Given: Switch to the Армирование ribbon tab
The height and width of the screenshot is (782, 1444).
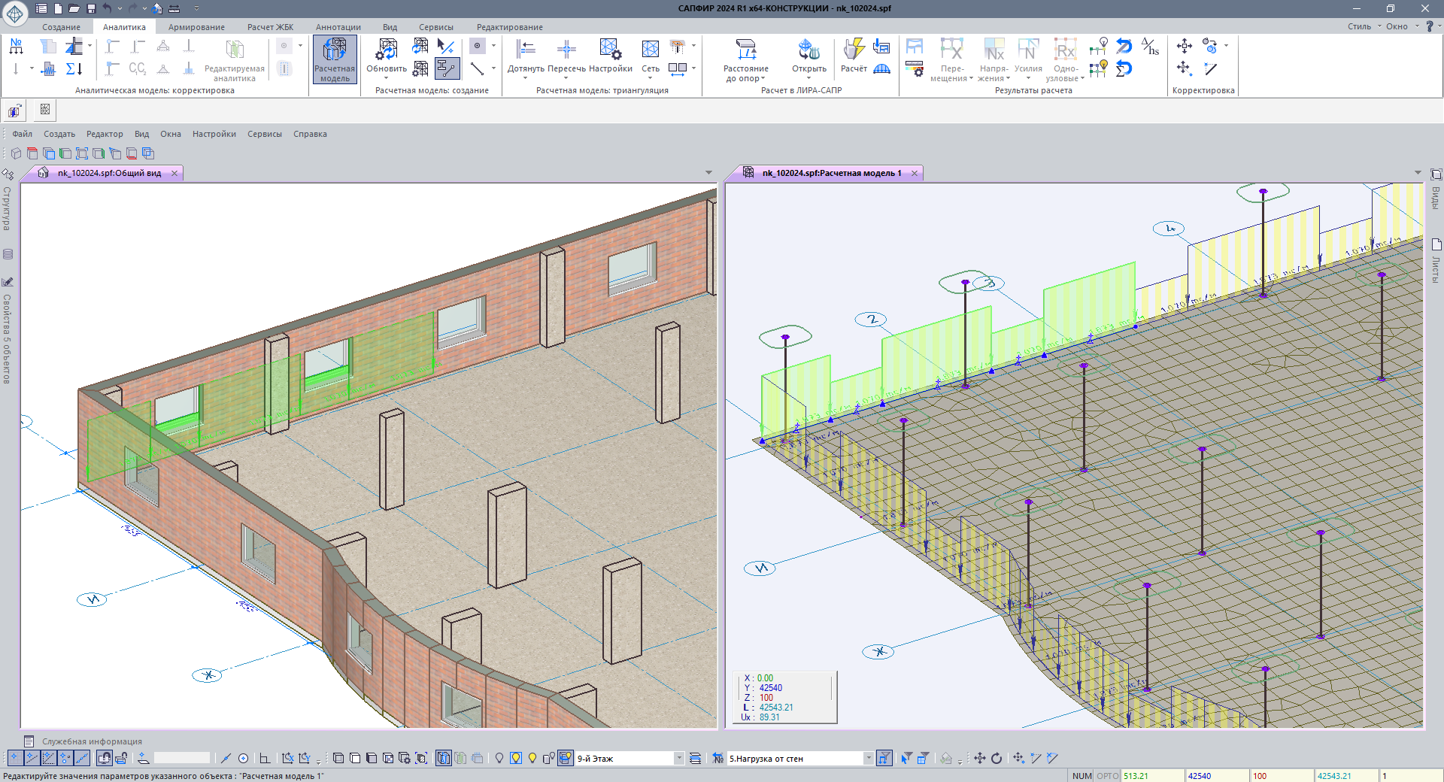Looking at the screenshot, I should 196,27.
